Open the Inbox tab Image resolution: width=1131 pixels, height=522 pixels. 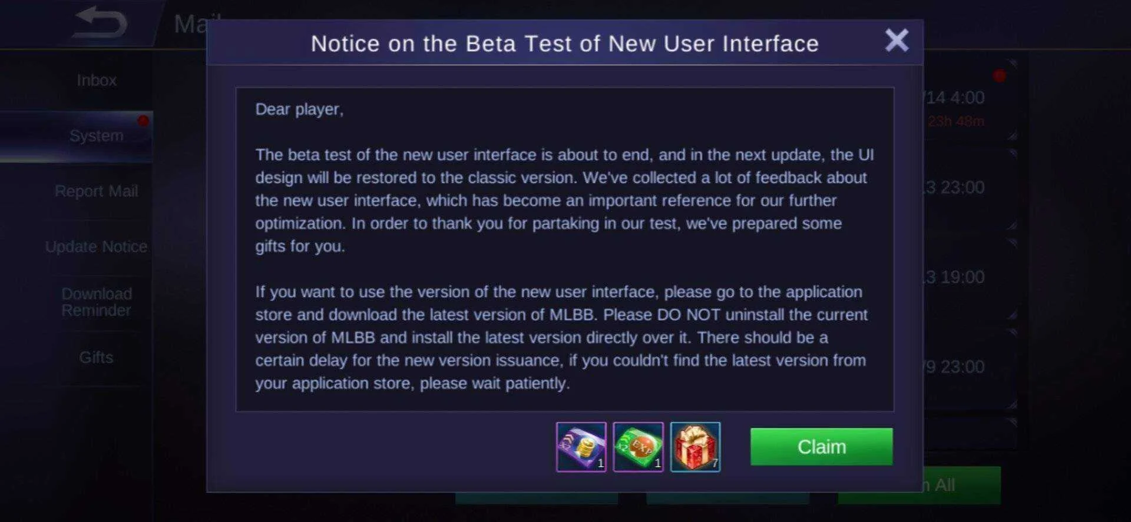(97, 80)
